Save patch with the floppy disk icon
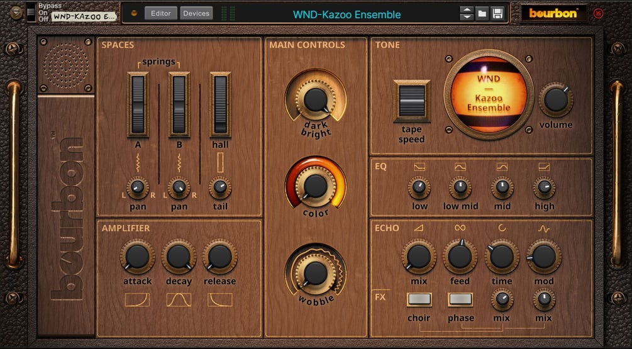This screenshot has width=632, height=349. click(x=498, y=14)
